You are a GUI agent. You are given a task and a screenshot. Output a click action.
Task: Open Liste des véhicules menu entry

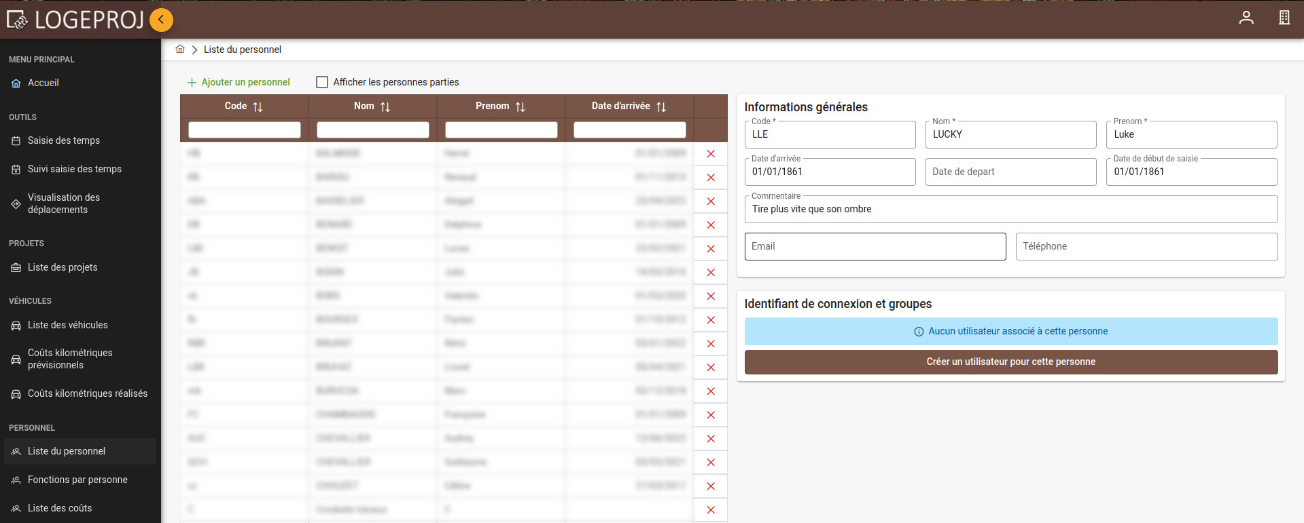67,325
